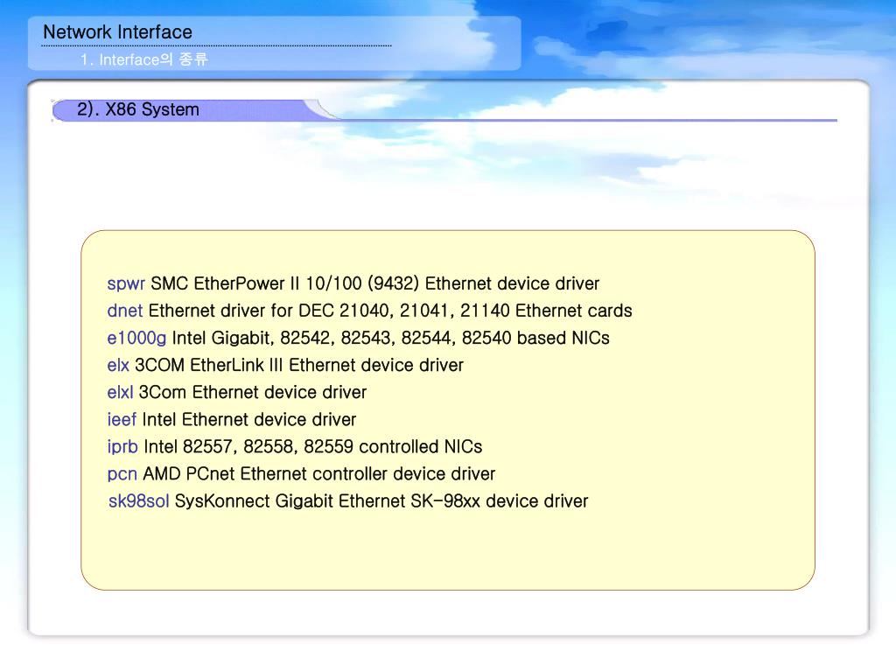
Task: Click the 'Network Interface' slide title
Action: pyautogui.click(x=117, y=32)
